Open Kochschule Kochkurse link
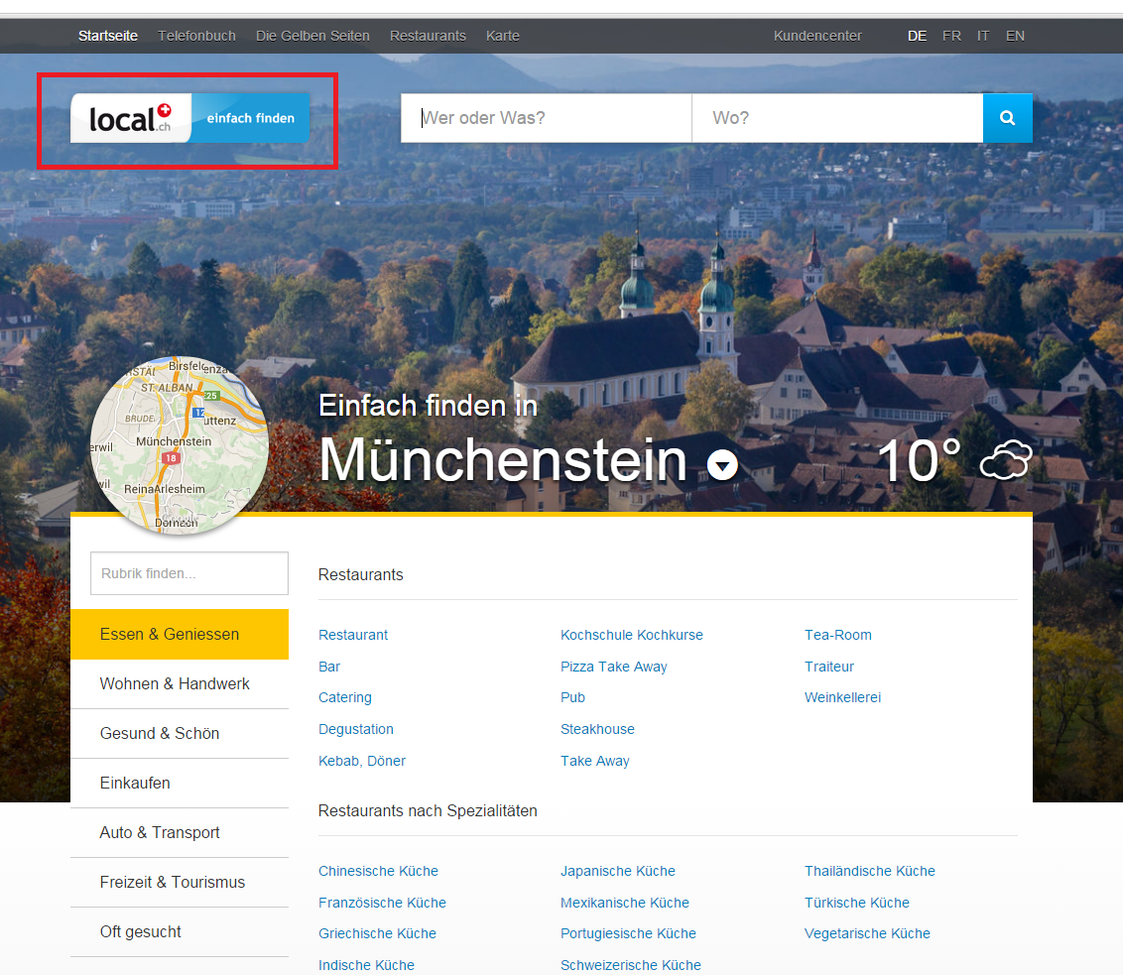 tap(632, 635)
